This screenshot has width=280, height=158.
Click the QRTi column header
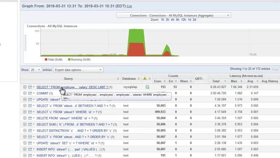coord(198,79)
